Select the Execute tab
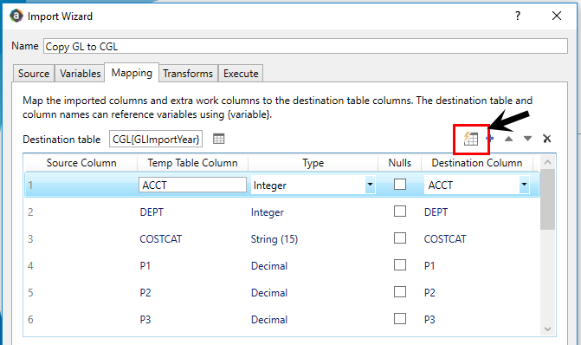The width and height of the screenshot is (581, 345). pos(241,74)
